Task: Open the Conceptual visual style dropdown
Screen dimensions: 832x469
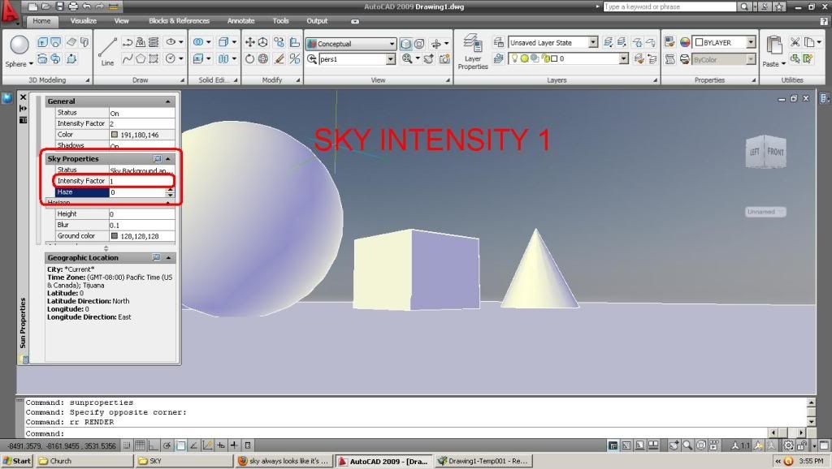Action: coord(392,44)
